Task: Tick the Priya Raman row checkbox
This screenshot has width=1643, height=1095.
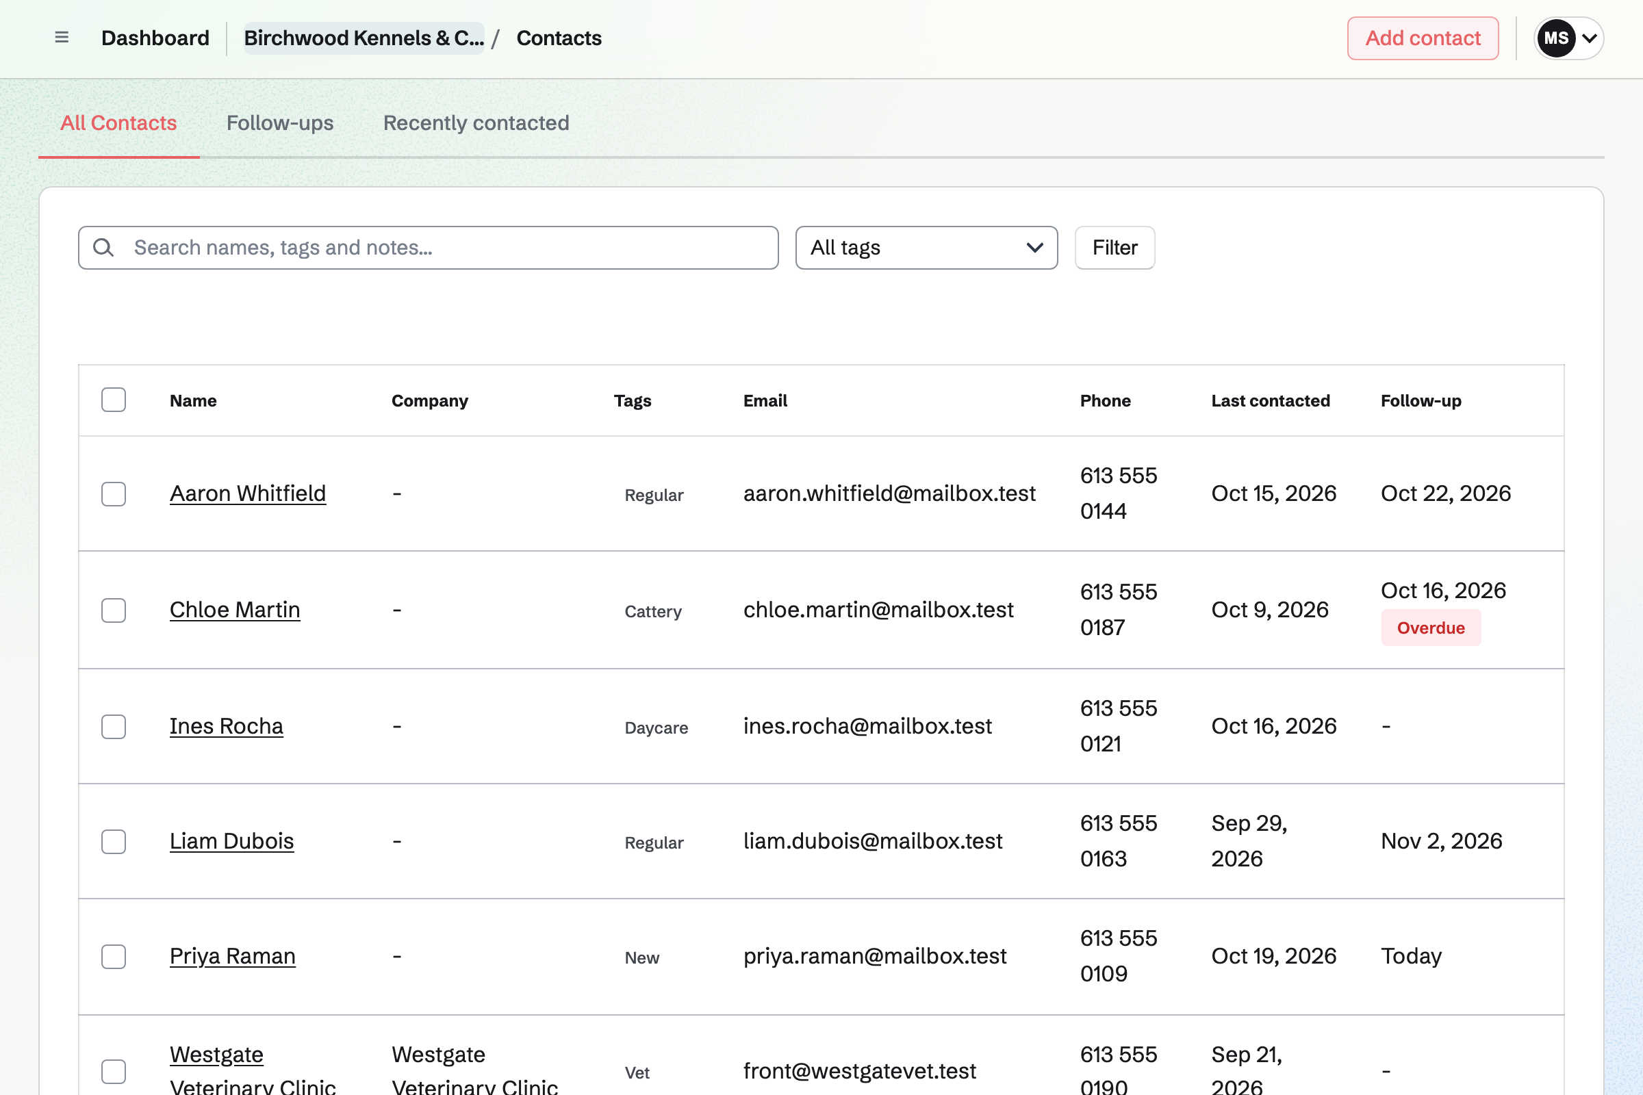Action: click(113, 957)
